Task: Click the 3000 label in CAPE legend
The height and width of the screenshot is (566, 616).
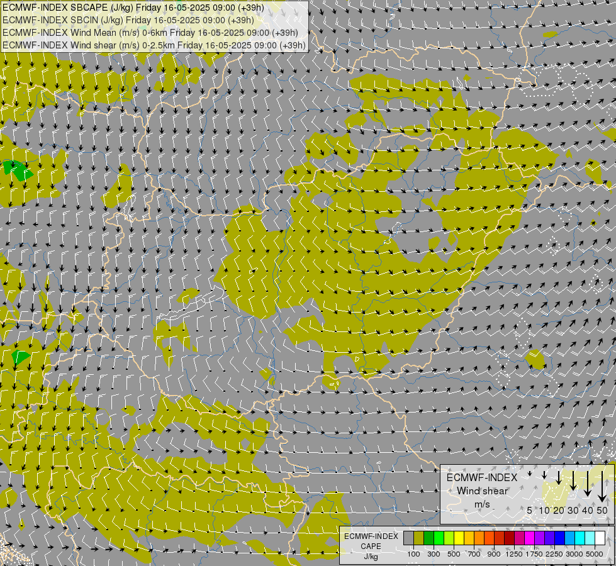Action: 574,554
